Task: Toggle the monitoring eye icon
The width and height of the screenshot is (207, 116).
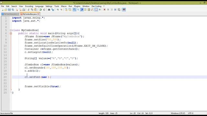Action: 100,10
